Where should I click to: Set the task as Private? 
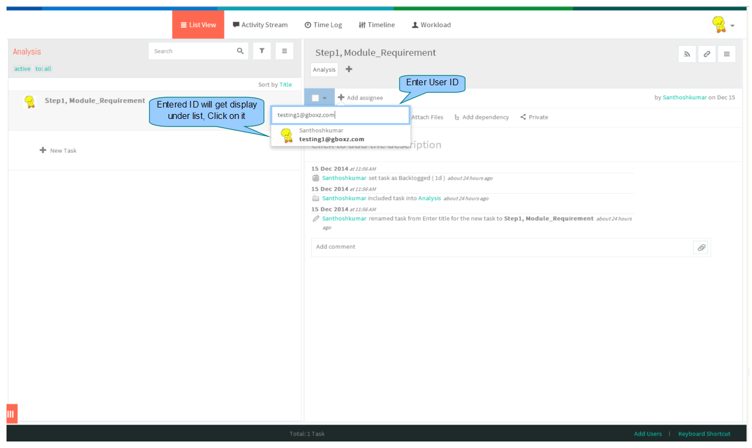[534, 117]
